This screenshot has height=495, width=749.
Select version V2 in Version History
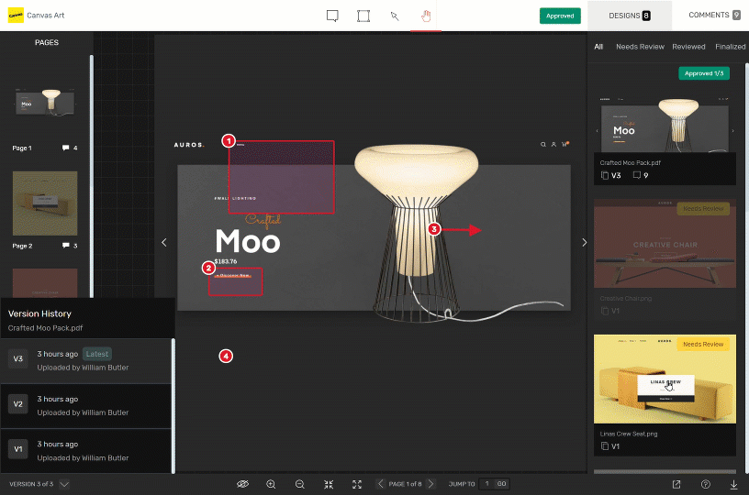(x=86, y=405)
